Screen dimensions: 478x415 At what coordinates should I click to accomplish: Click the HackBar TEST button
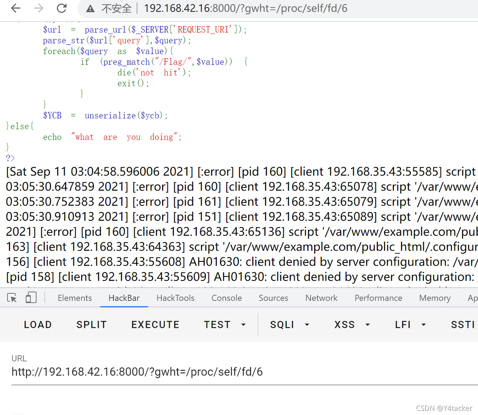pyautogui.click(x=217, y=325)
